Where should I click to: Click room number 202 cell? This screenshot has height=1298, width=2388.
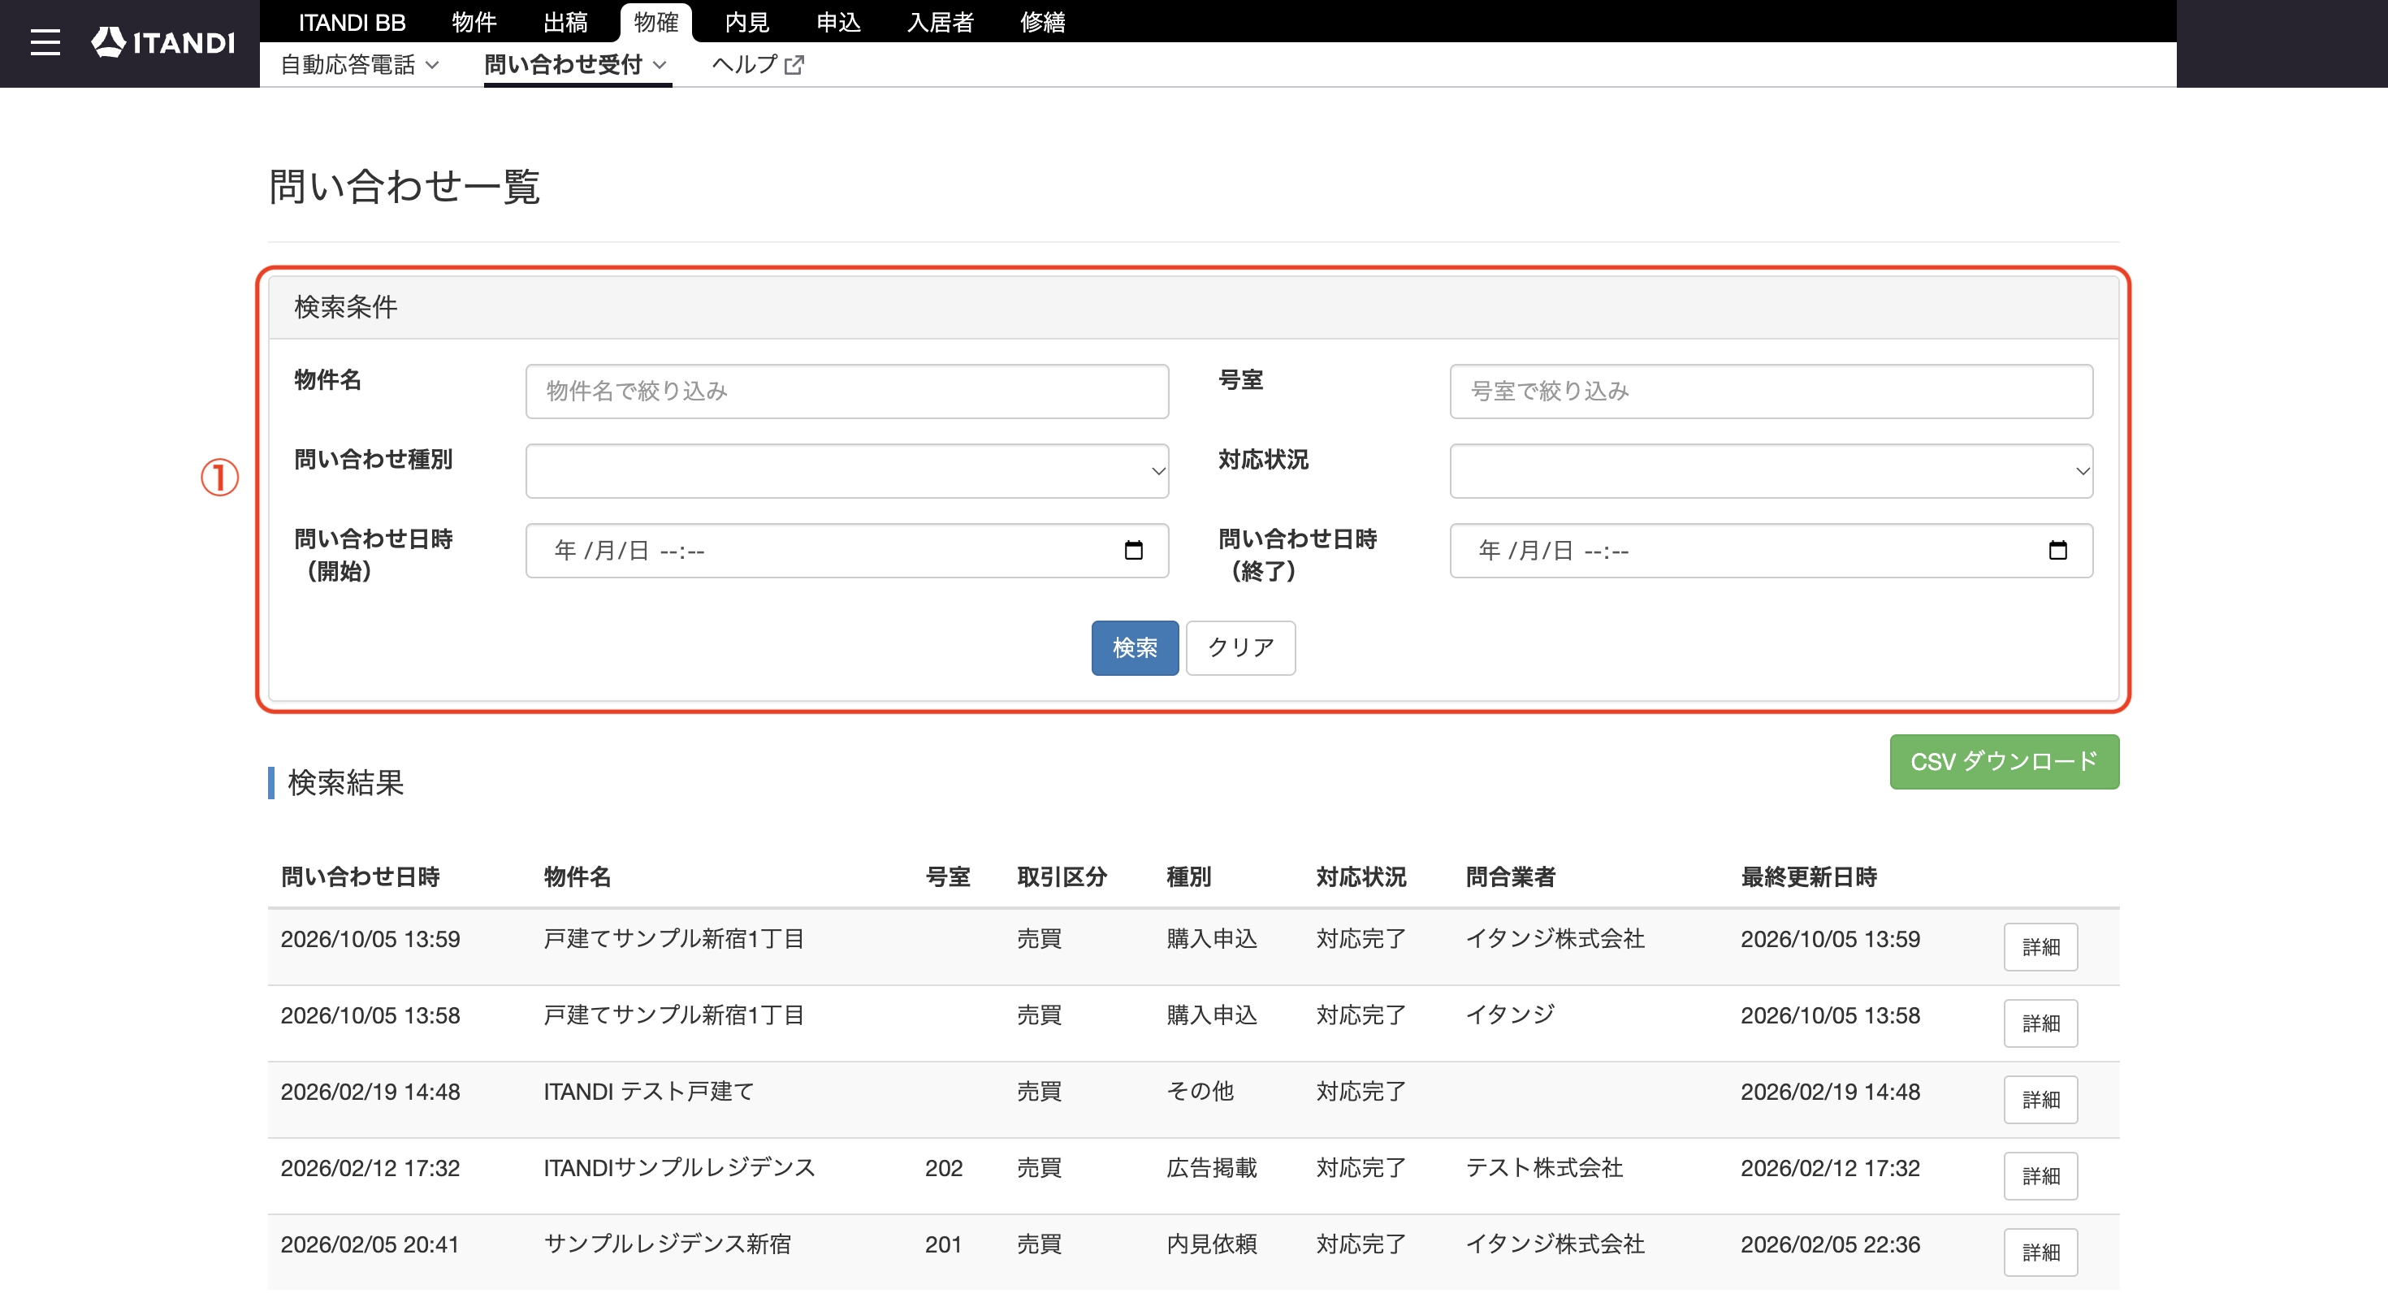(944, 1168)
